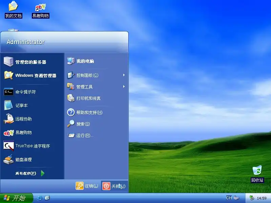Click the 所有程序(P) label
The image size is (271, 203).
[26, 173]
